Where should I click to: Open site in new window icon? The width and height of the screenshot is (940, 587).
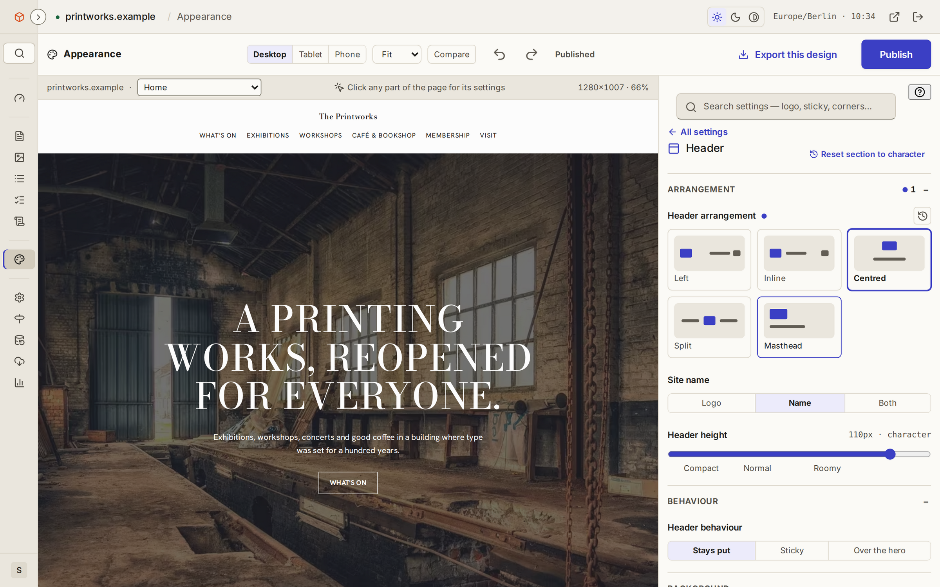pos(894,17)
